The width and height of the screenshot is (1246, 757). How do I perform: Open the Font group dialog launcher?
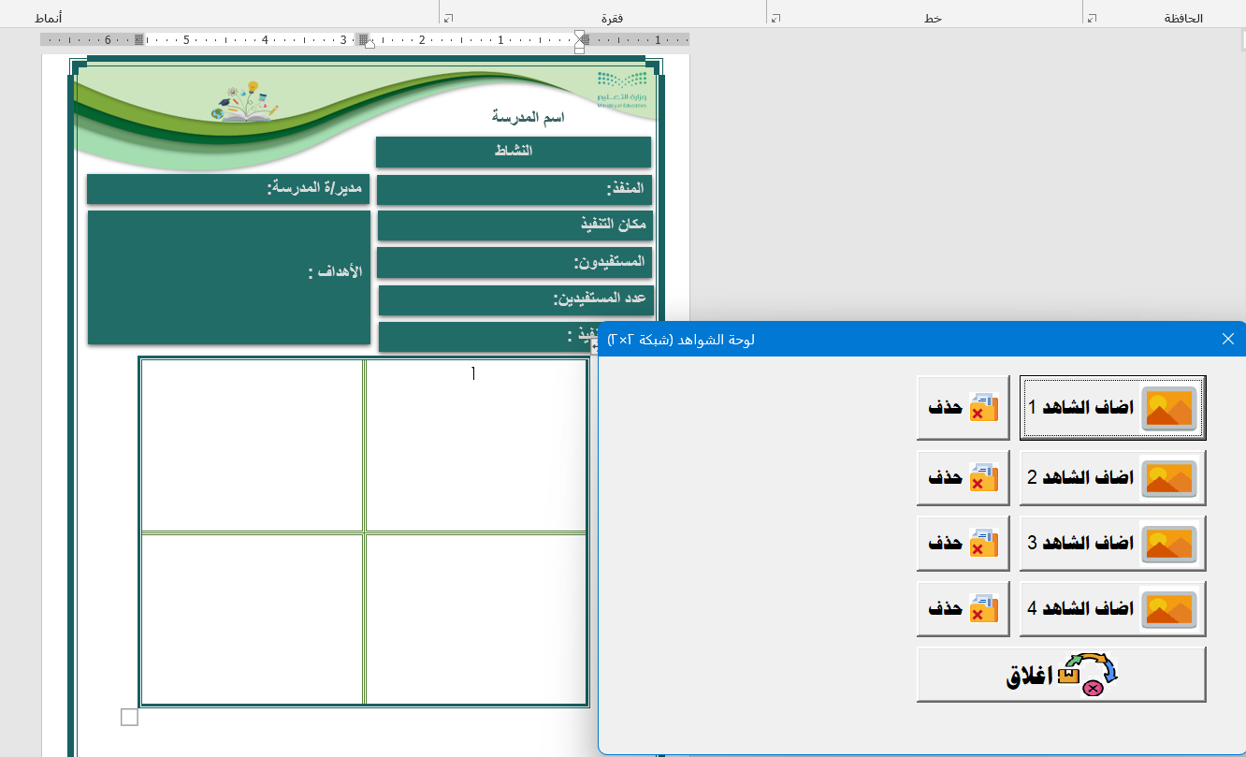click(x=775, y=18)
